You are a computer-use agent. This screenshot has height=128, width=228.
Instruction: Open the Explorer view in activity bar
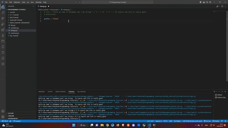[x=3, y=7]
